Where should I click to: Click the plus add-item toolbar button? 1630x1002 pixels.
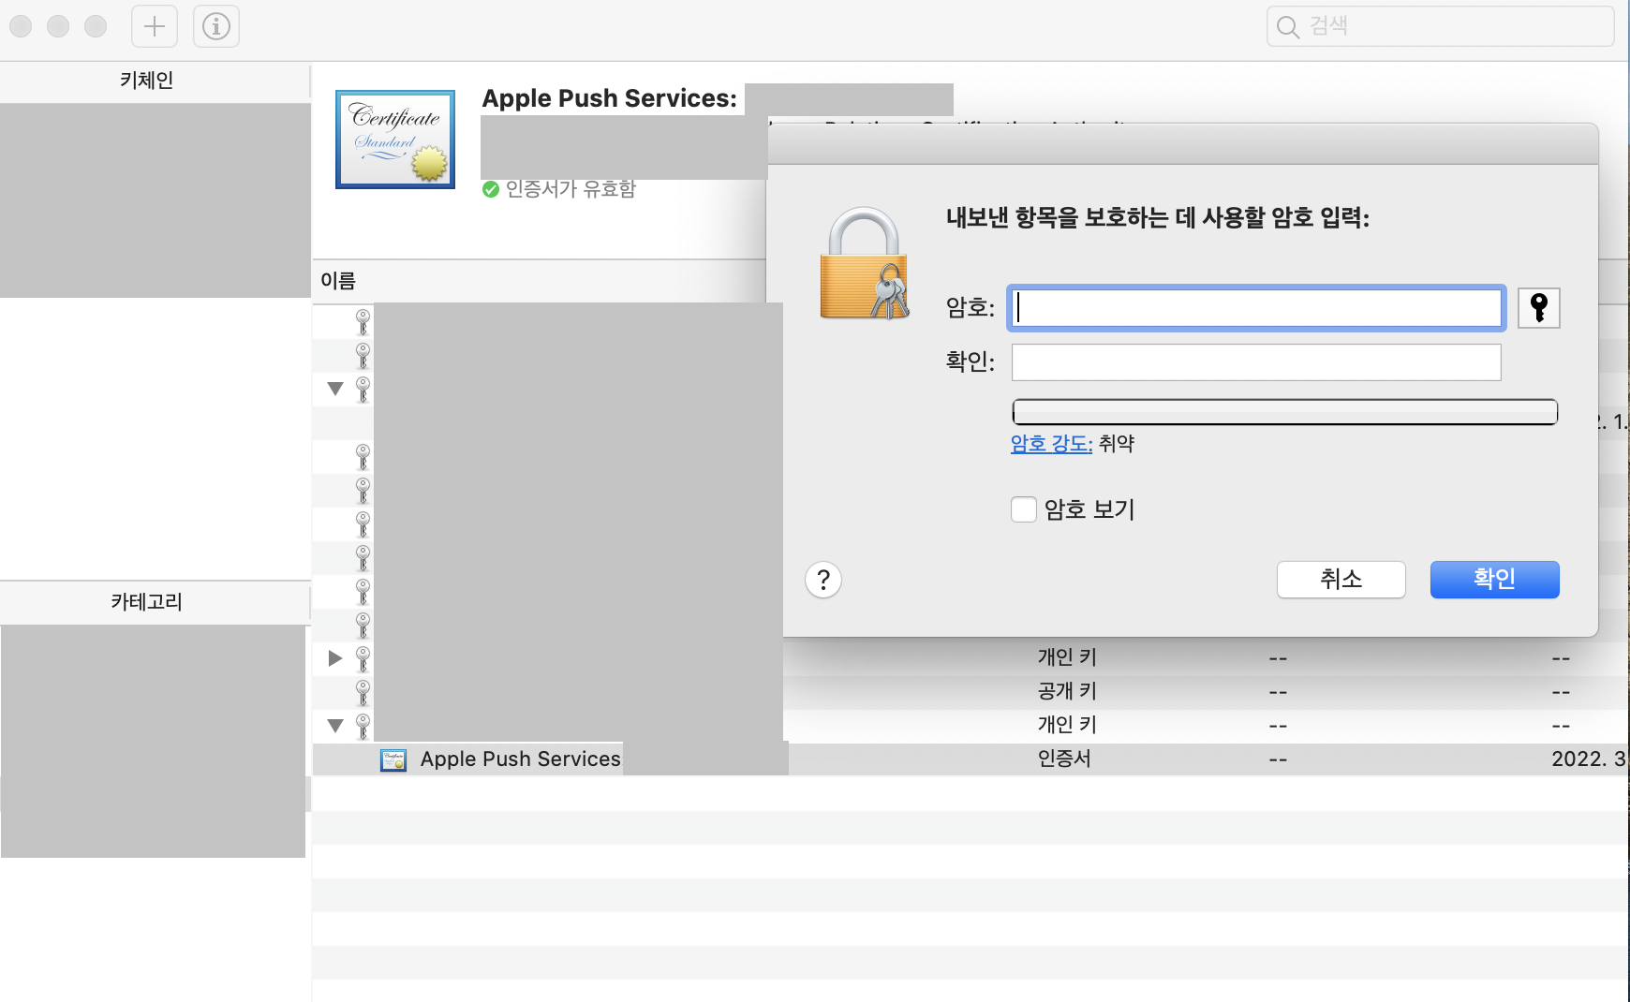(155, 26)
